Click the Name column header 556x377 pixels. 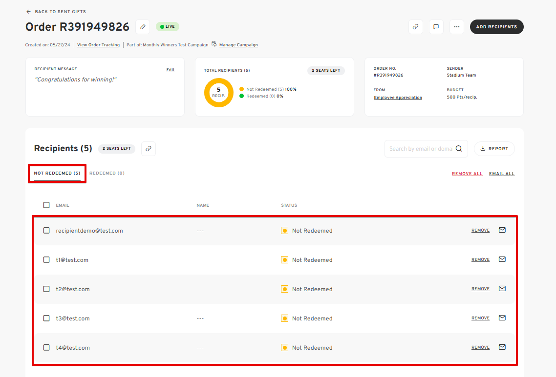(x=203, y=205)
